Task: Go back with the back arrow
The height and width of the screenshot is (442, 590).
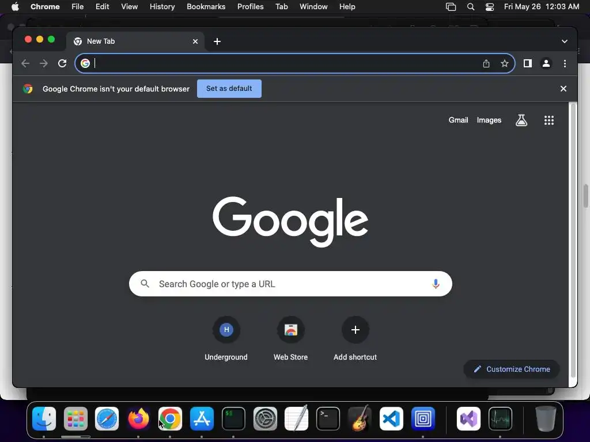Action: (25, 63)
